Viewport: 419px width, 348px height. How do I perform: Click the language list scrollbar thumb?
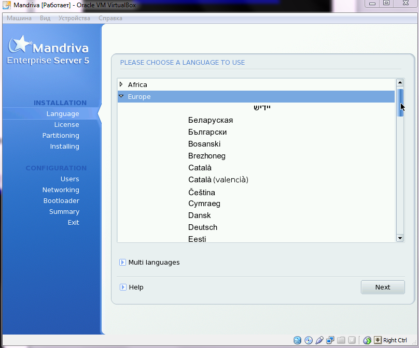click(400, 103)
